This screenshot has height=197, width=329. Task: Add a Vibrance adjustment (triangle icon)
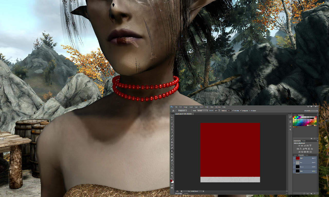(310, 145)
